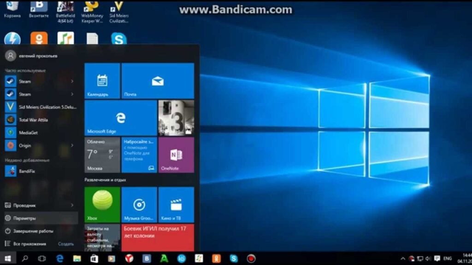Expand the Проводник submenu arrow

click(x=72, y=205)
